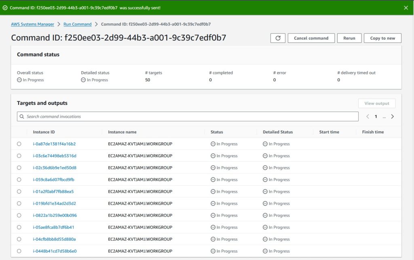Sort by Instance name column header

(122, 132)
